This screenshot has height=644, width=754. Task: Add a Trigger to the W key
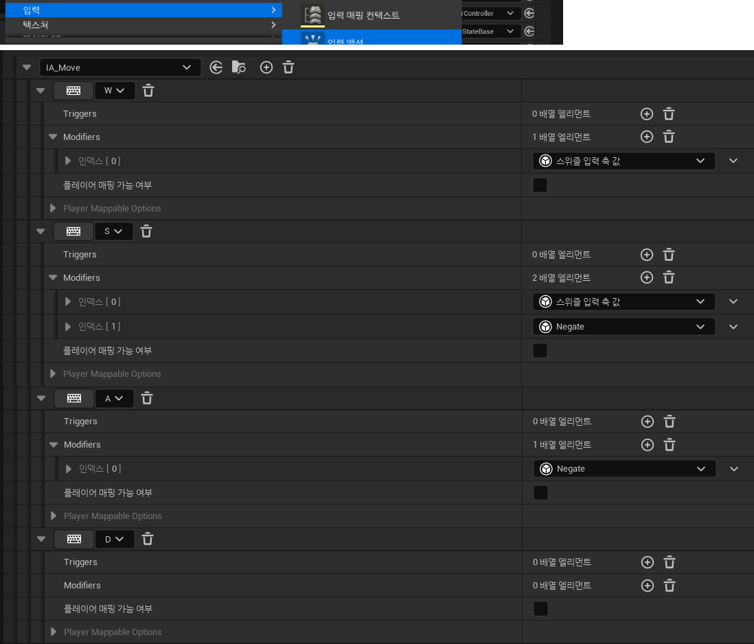click(646, 114)
